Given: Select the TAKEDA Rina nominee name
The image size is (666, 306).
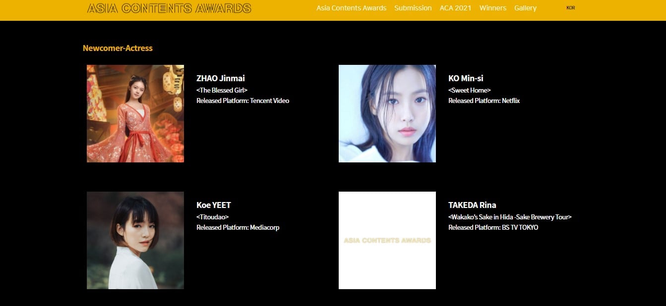Looking at the screenshot, I should point(472,205).
